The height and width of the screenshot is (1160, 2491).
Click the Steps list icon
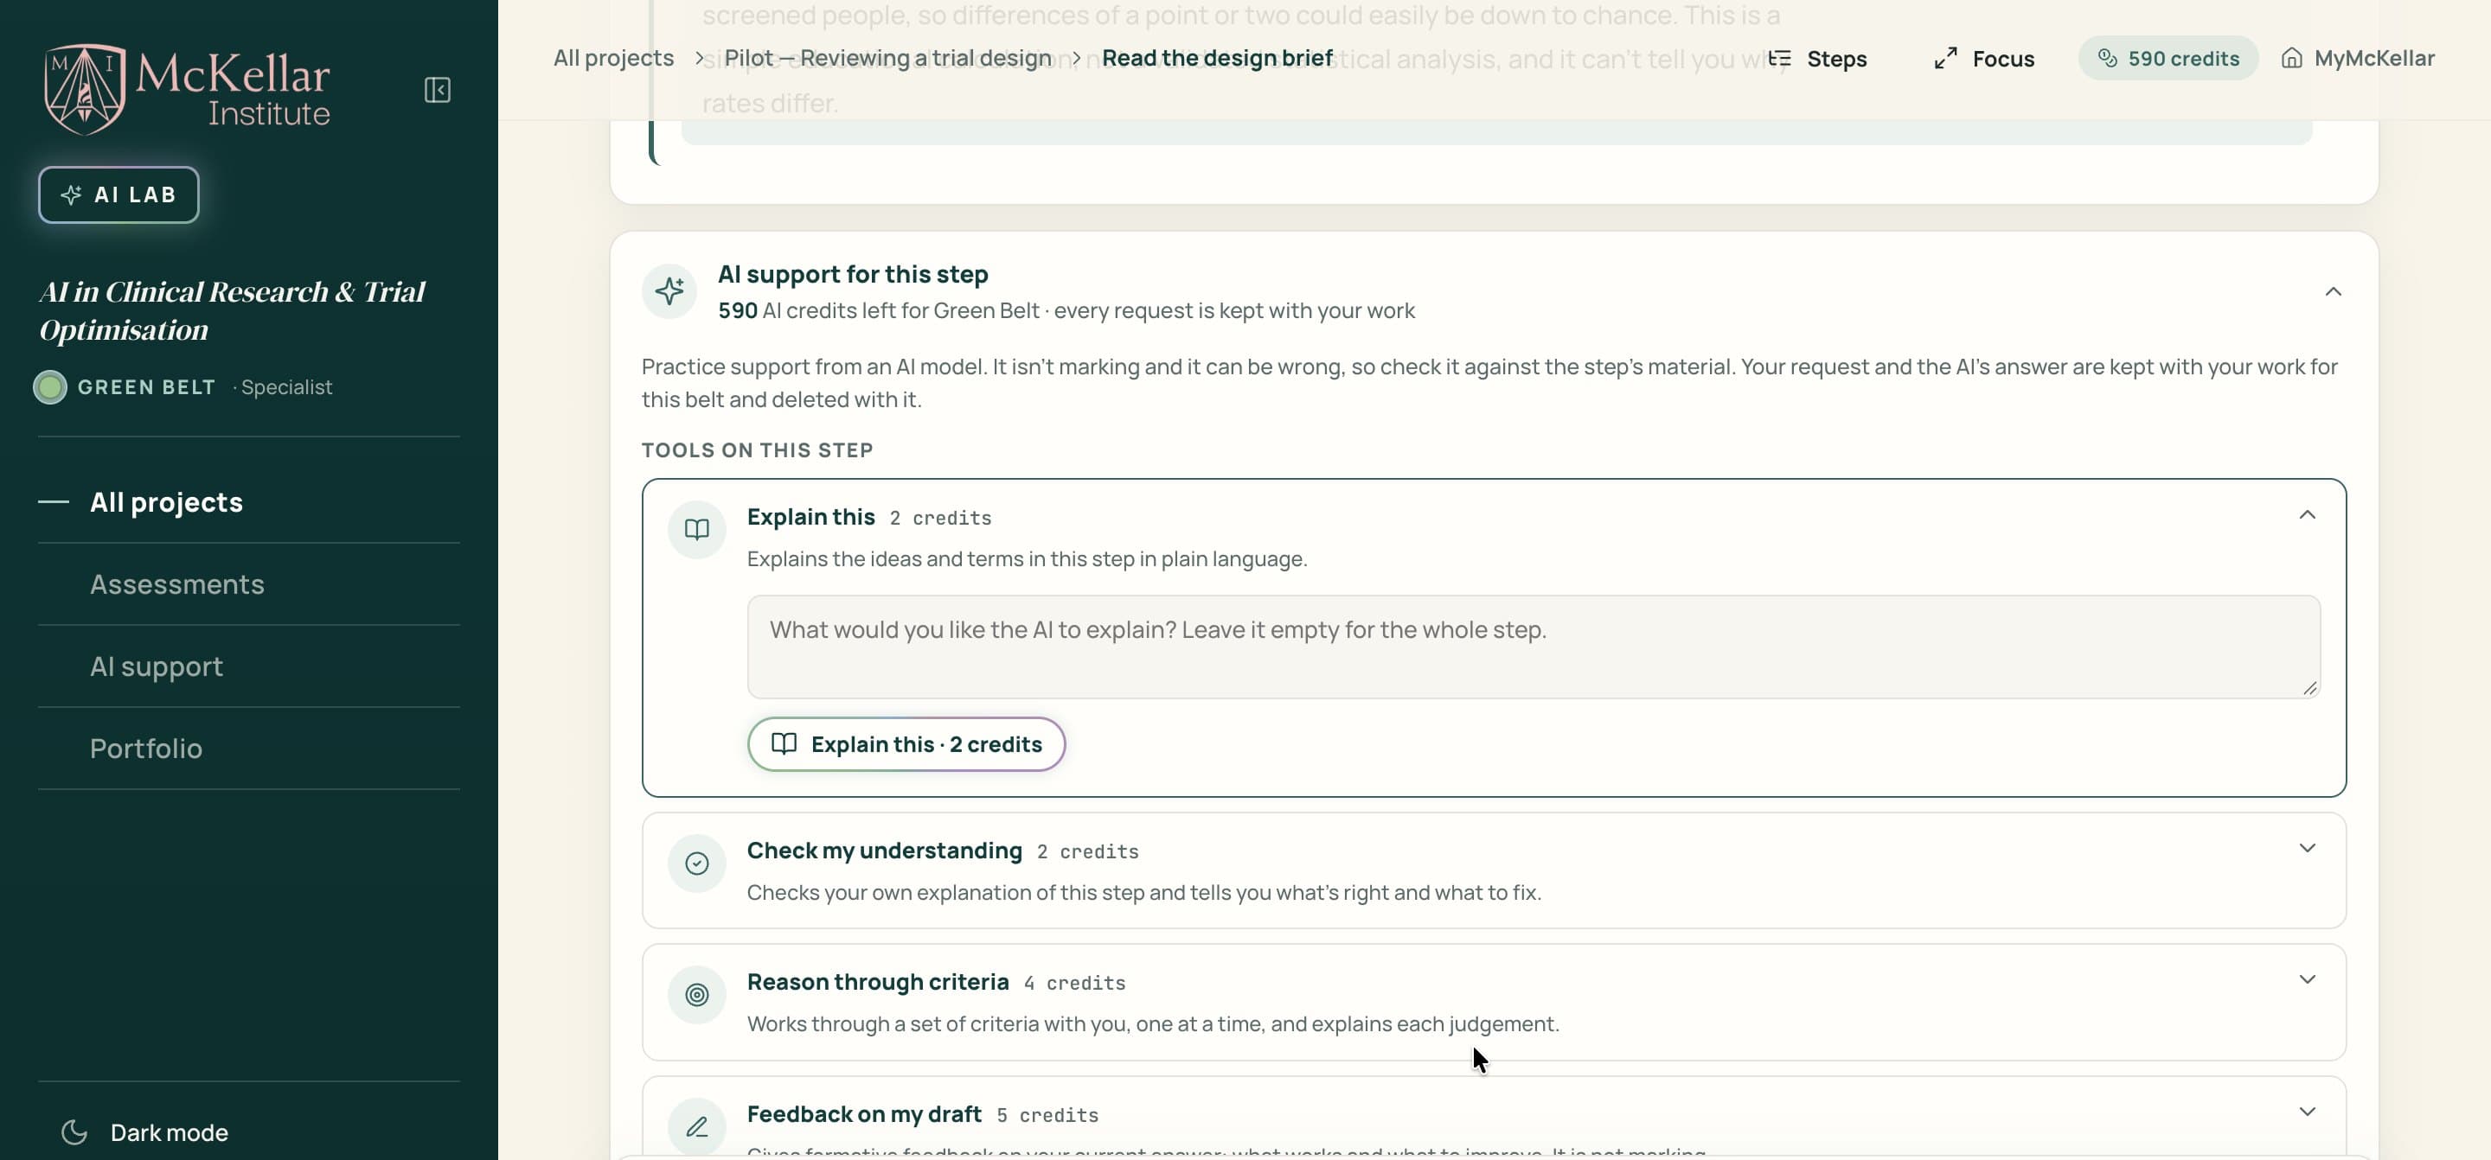1780,58
